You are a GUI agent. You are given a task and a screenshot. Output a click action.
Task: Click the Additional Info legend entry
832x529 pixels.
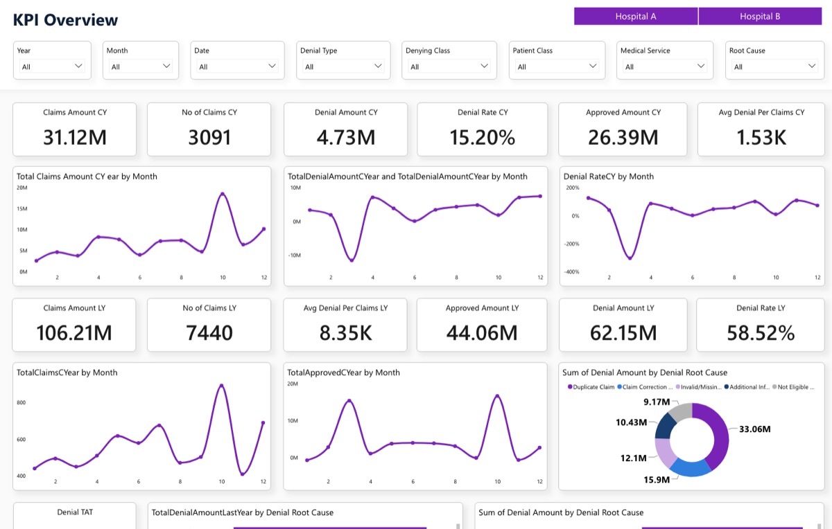coord(747,387)
